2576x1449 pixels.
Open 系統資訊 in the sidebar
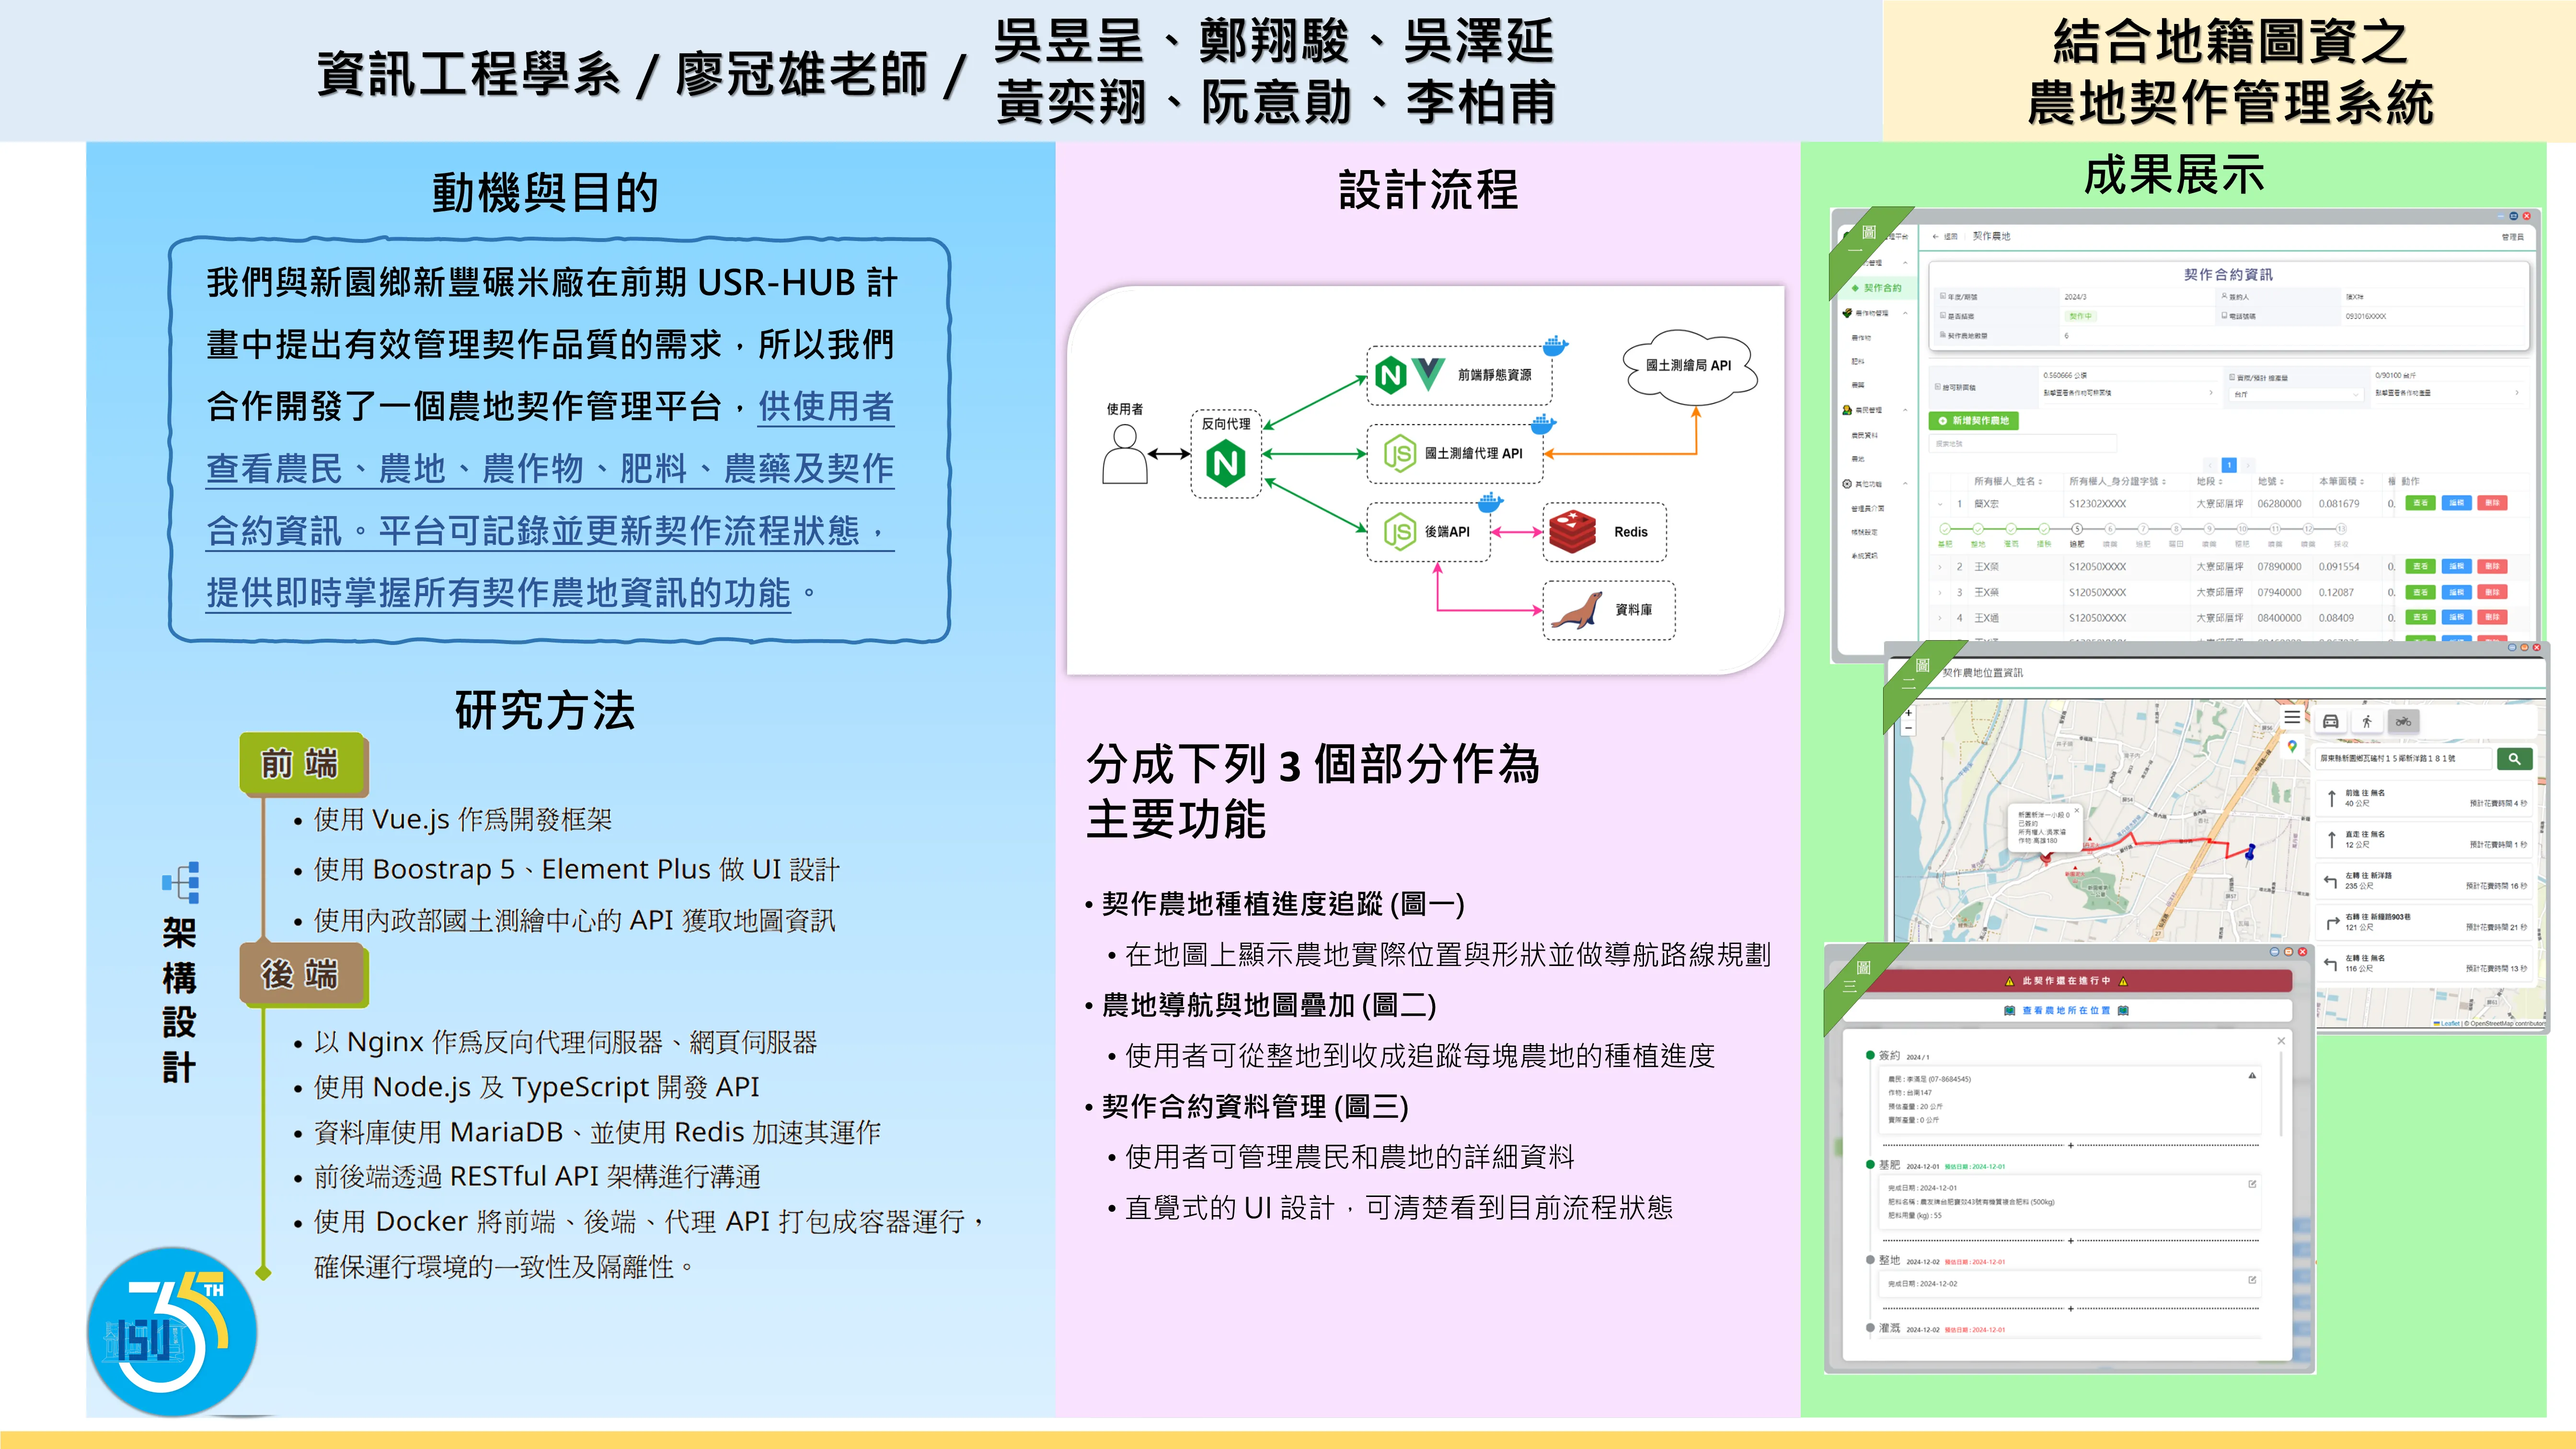pyautogui.click(x=1865, y=556)
